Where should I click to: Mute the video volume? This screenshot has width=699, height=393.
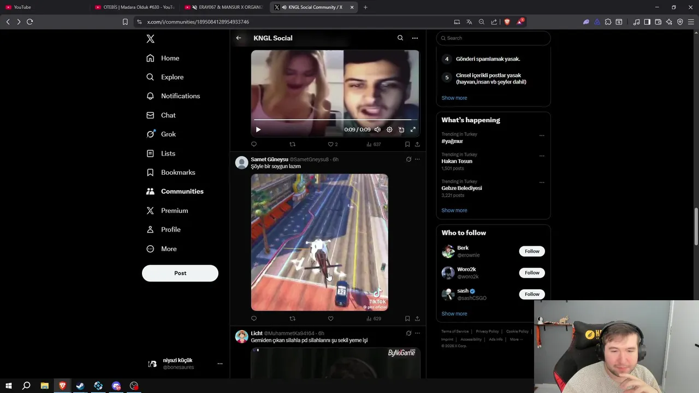tap(377, 130)
